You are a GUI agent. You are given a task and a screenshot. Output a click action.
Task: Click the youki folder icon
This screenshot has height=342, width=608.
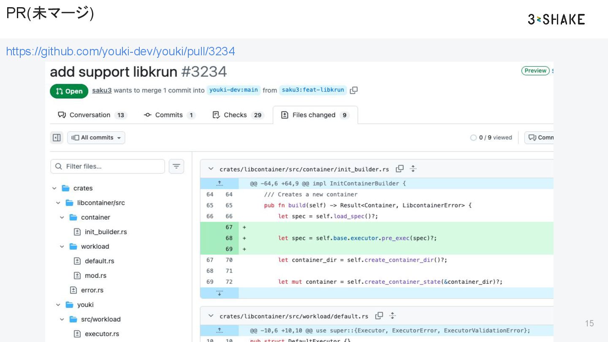tap(69, 305)
